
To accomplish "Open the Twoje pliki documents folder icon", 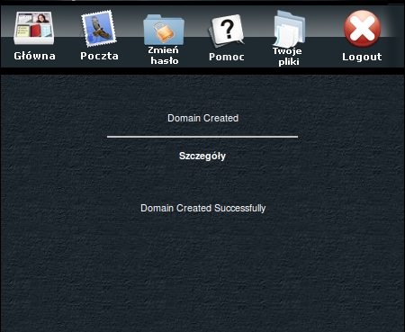I will click(x=289, y=30).
